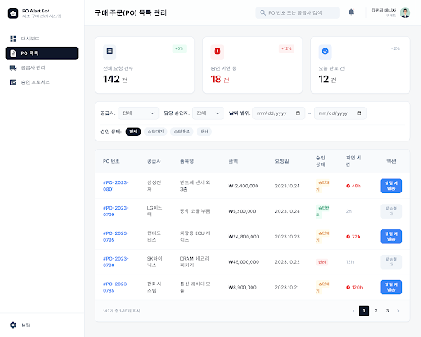Select the PO 목록 sidebar item
The height and width of the screenshot is (337, 421).
(x=42, y=53)
